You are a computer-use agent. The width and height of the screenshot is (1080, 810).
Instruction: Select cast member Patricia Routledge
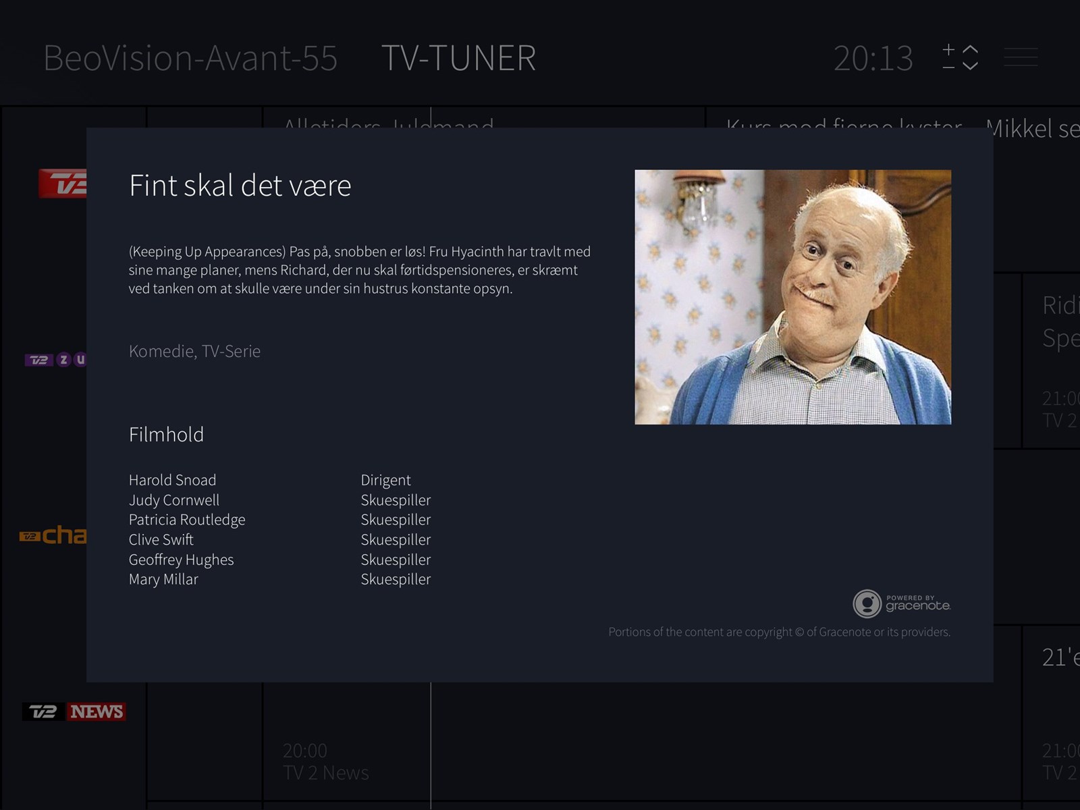tap(187, 520)
